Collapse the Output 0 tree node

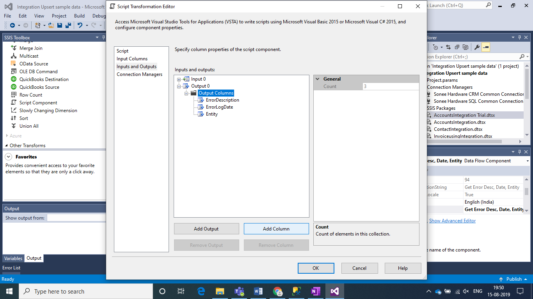[x=179, y=86]
